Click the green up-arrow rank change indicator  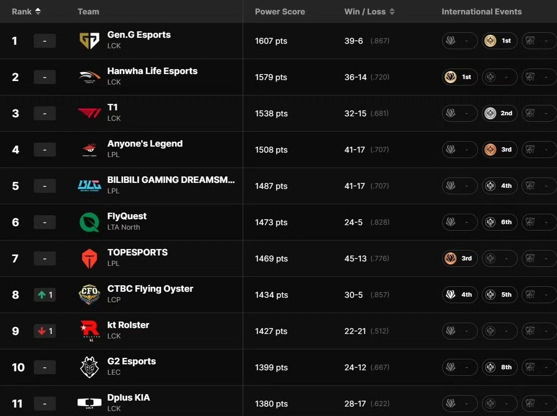45,295
